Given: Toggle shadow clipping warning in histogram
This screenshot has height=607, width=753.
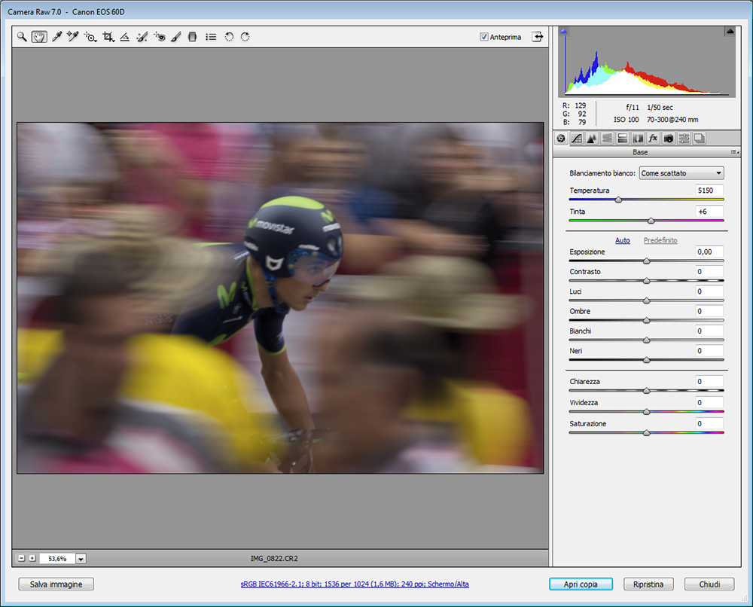Looking at the screenshot, I should [x=564, y=31].
